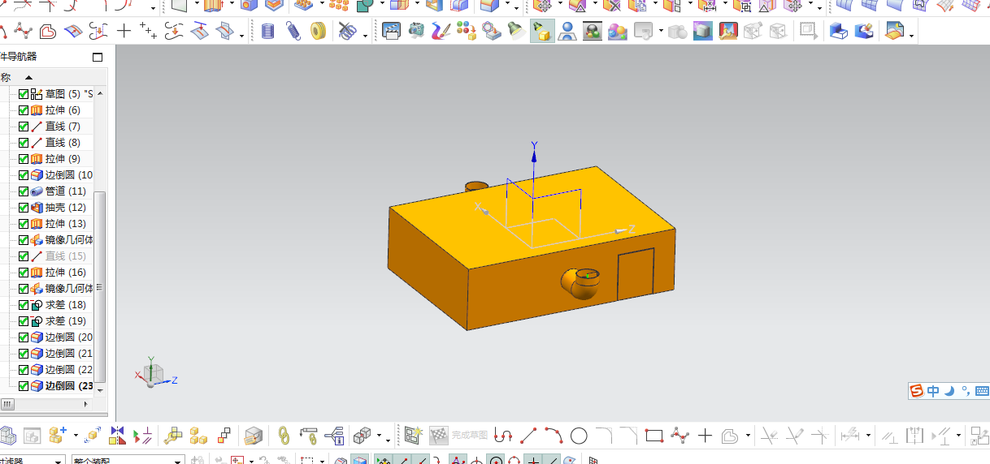Click the view triad in viewport corner
The width and height of the screenshot is (990, 464).
(x=154, y=373)
